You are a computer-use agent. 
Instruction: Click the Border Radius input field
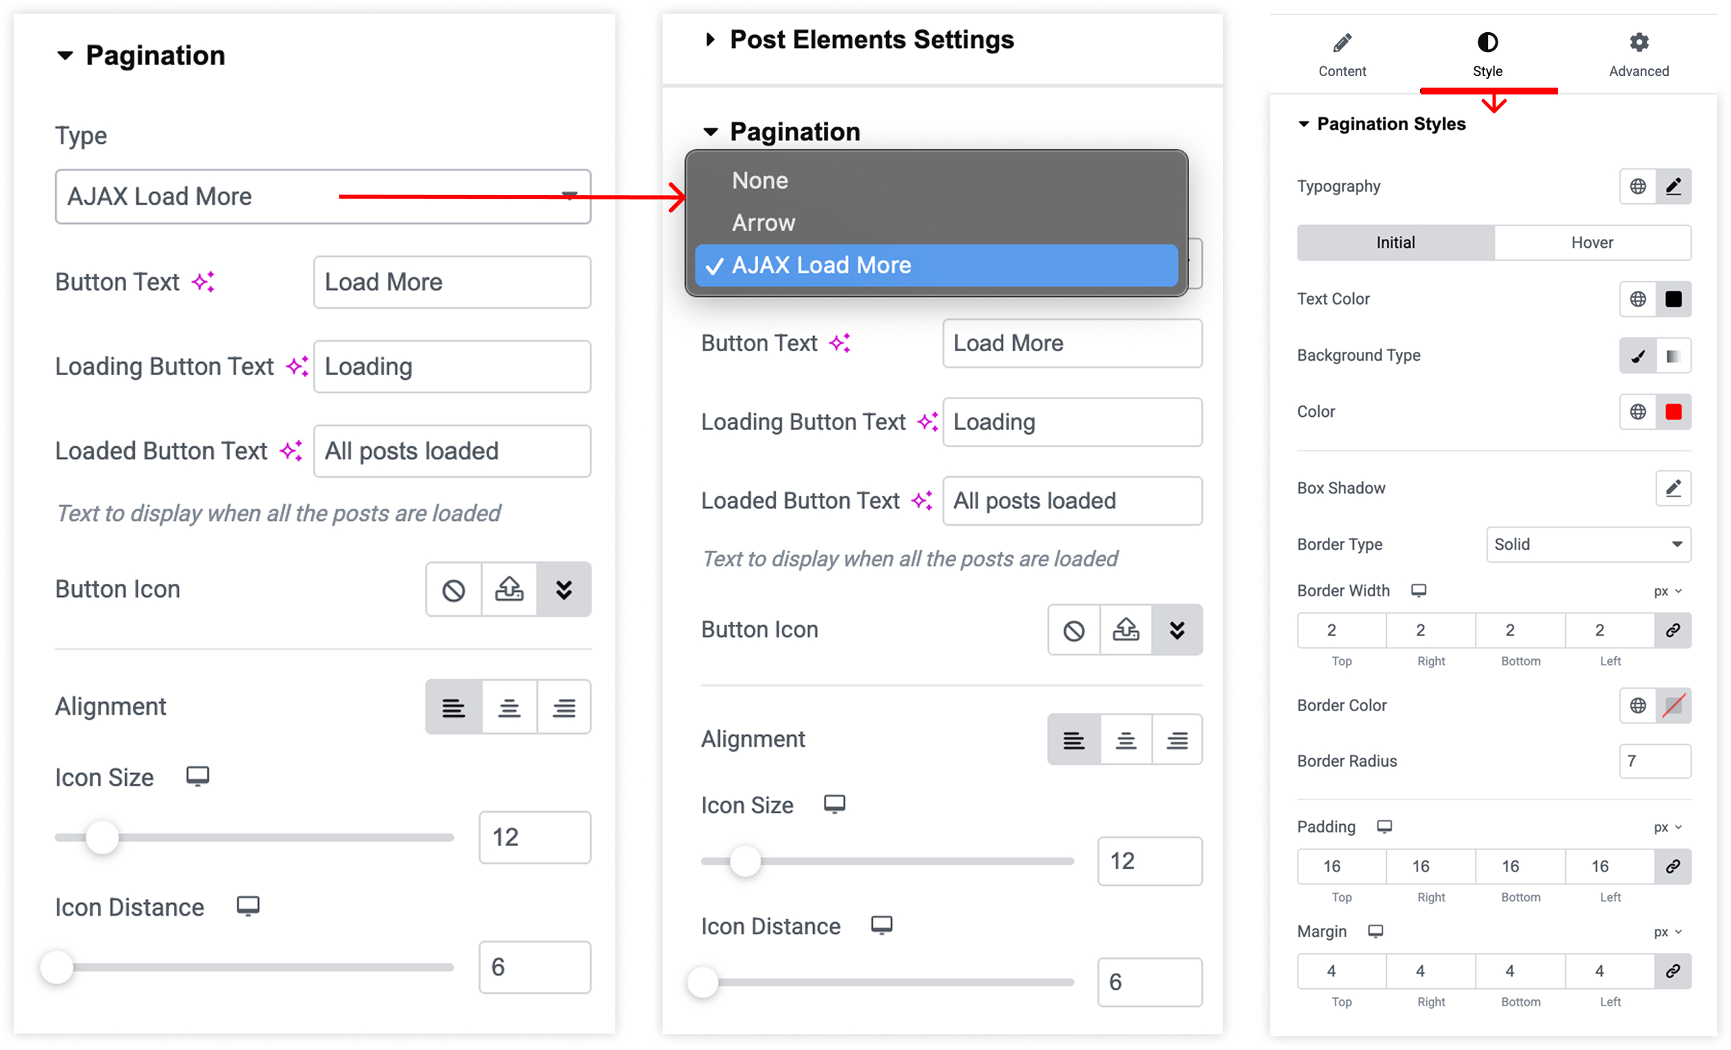pos(1654,761)
